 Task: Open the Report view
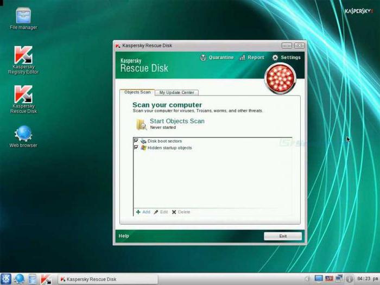pyautogui.click(x=251, y=58)
